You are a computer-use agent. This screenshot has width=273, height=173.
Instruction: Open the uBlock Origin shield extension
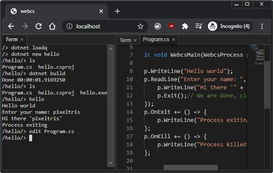pyautogui.click(x=171, y=26)
